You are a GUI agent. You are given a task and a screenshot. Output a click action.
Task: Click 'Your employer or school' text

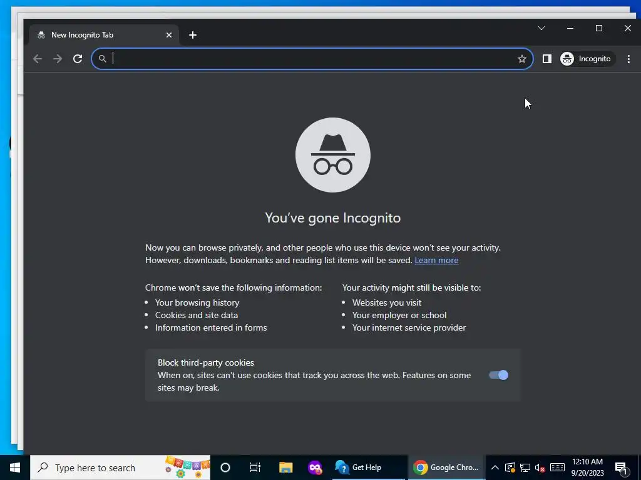pos(399,315)
